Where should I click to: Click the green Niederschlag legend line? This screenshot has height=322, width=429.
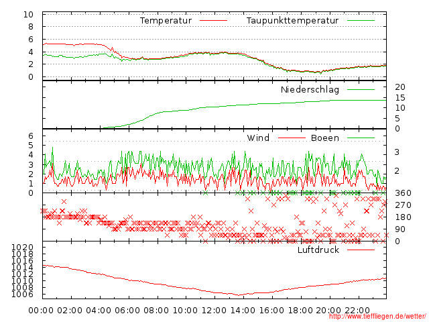pyautogui.click(x=361, y=89)
